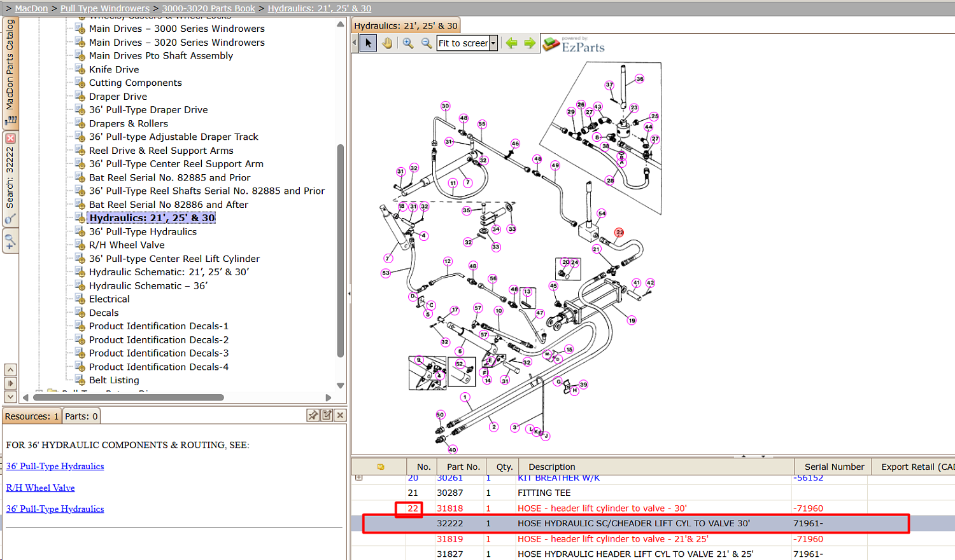
Task: Click the tree horizontal scrollbar thumb
Action: click(128, 398)
